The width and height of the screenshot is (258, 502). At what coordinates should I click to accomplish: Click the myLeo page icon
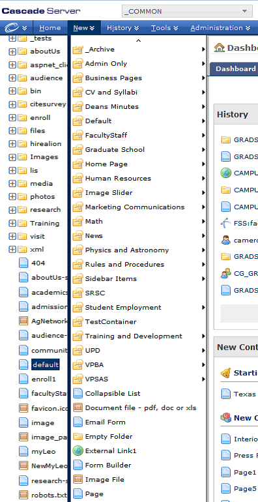23,451
